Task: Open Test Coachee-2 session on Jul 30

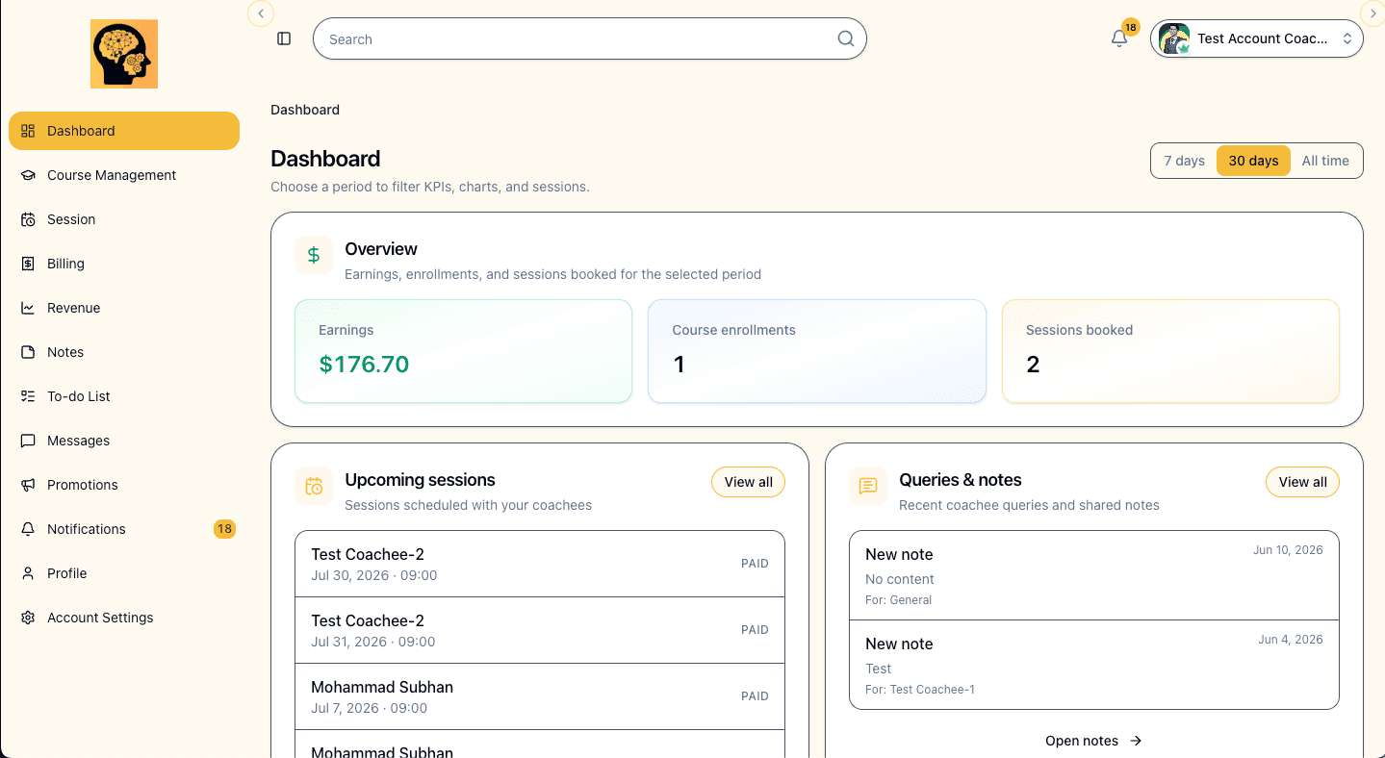Action: point(540,564)
